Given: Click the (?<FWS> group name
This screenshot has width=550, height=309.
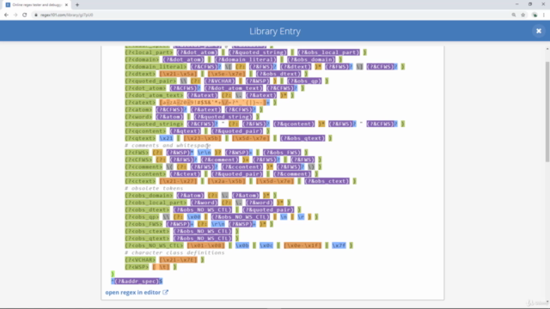Looking at the screenshot, I should click(x=137, y=153).
